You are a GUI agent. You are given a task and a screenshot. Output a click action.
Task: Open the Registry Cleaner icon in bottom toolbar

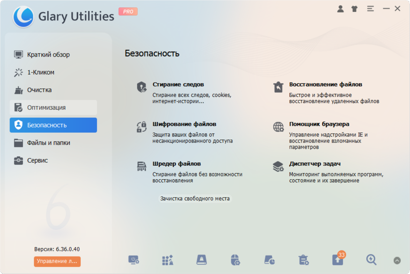(168, 260)
